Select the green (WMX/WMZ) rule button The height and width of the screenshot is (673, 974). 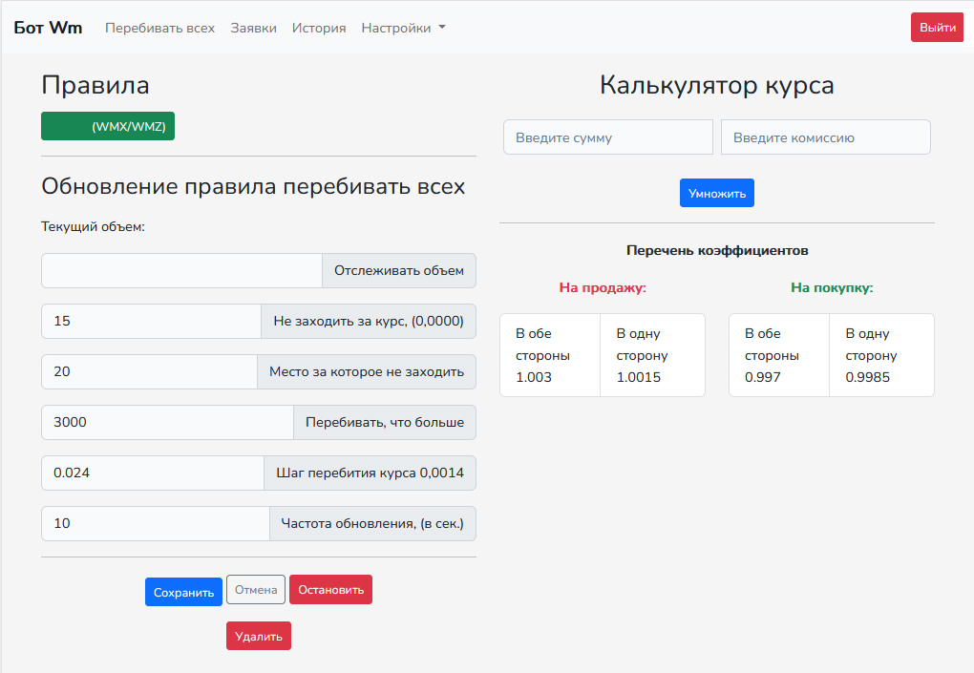click(x=108, y=126)
